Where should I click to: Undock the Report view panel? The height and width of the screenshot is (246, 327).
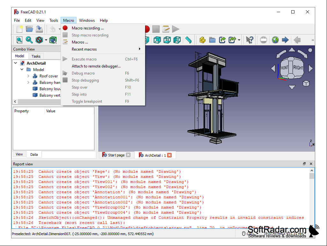(304, 164)
